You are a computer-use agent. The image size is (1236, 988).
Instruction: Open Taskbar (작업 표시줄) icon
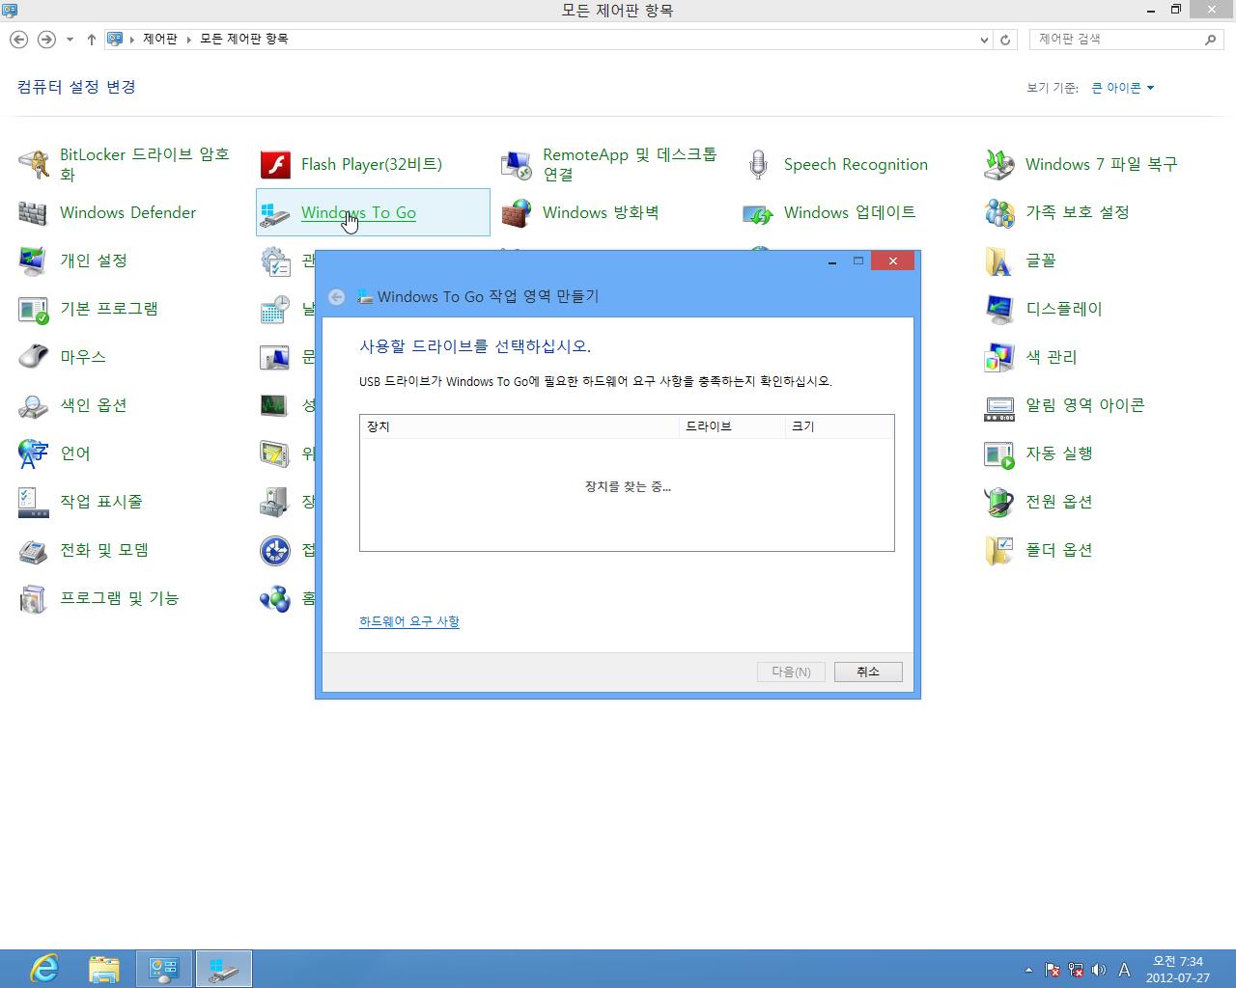click(34, 503)
